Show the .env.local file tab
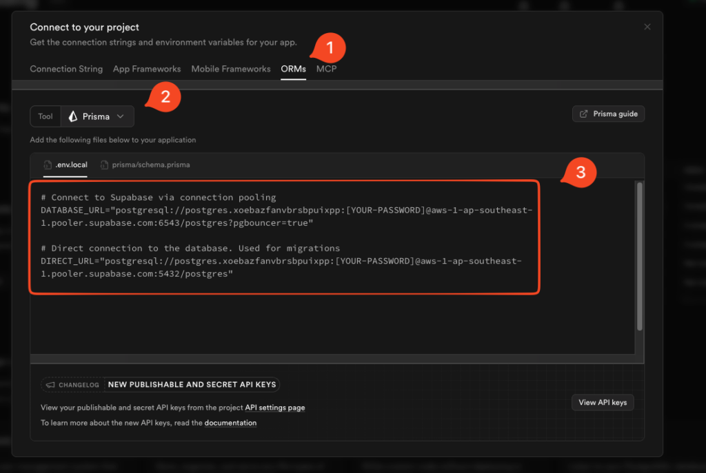Image resolution: width=706 pixels, height=473 pixels. coord(71,165)
